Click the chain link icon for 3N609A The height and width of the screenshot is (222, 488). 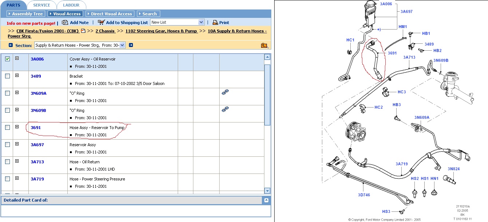[x=225, y=93]
